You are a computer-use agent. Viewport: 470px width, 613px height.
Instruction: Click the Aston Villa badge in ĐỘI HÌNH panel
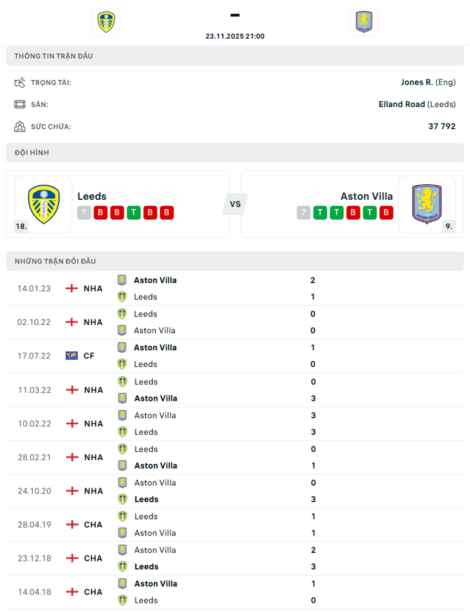tap(427, 204)
